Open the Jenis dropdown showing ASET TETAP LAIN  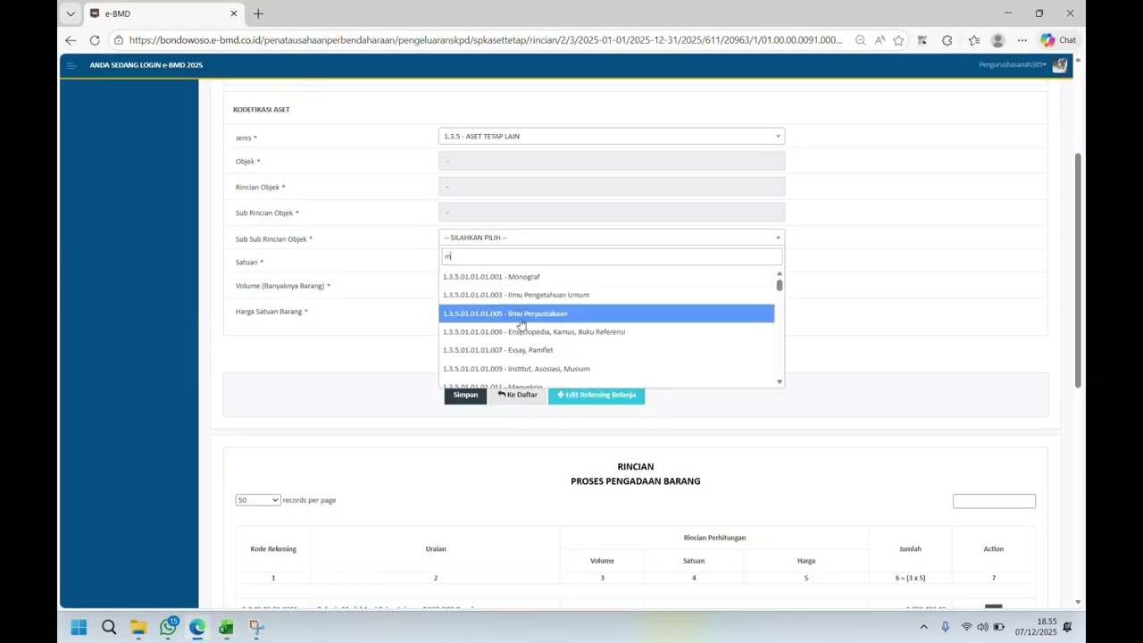[612, 137]
